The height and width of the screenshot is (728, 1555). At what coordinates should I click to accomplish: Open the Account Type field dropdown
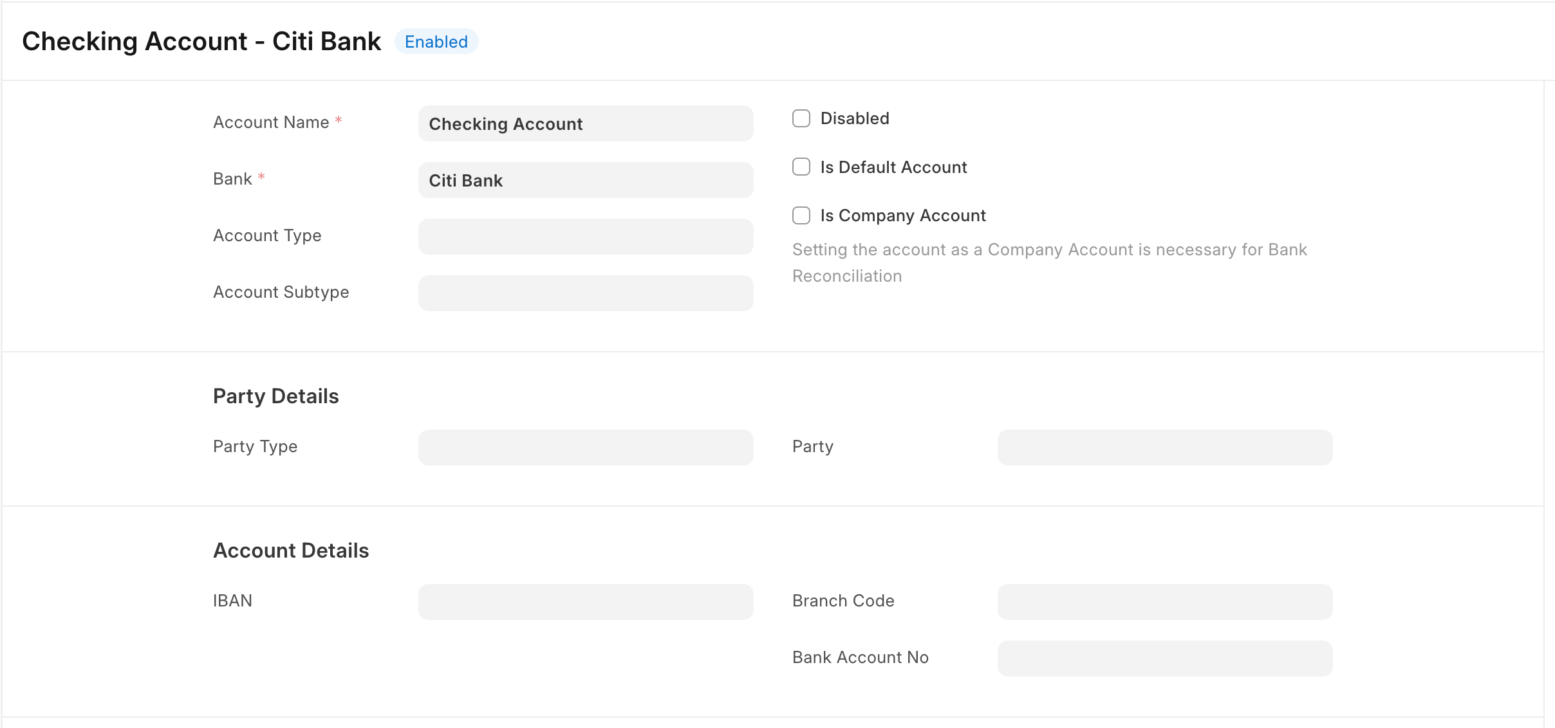(585, 237)
